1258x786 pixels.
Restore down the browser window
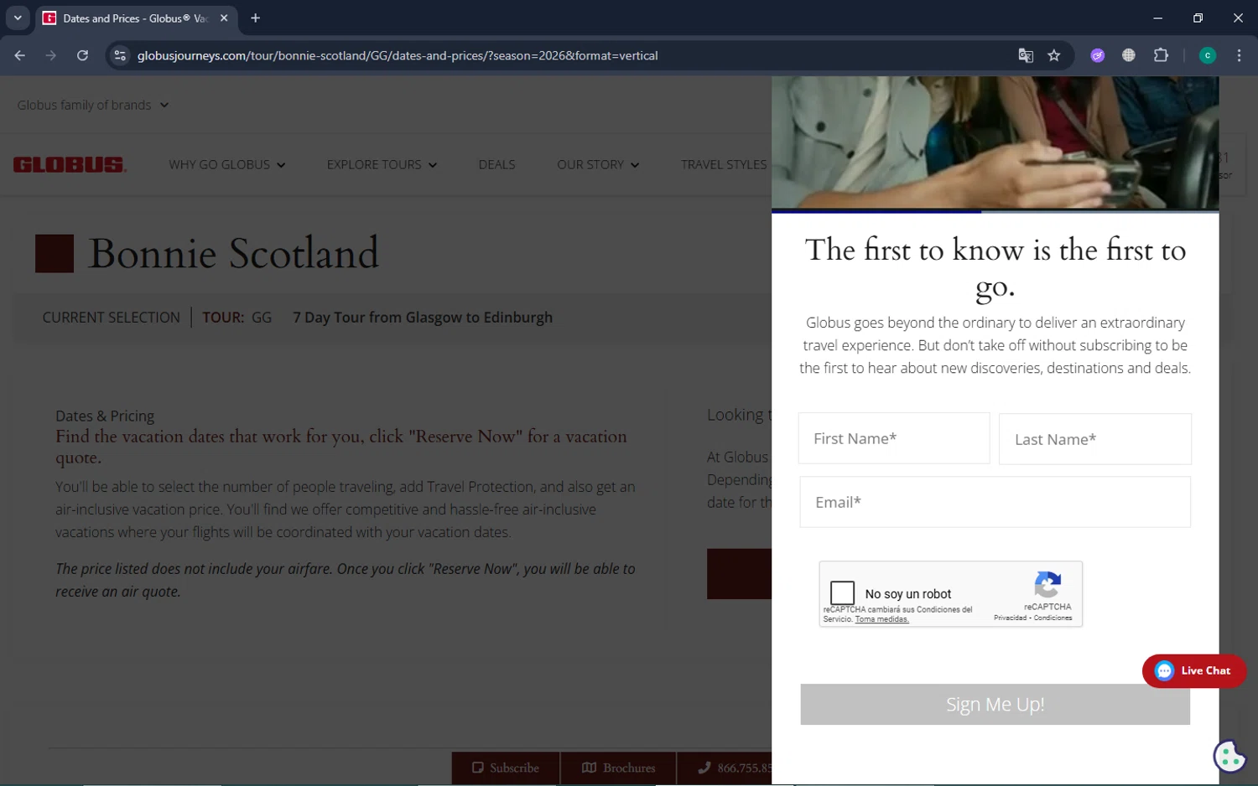point(1198,18)
